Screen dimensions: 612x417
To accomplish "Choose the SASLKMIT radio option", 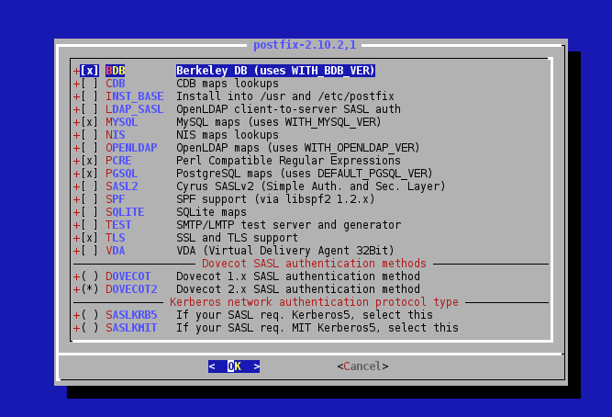I will [x=89, y=328].
